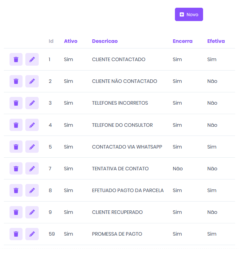Edit the CLIENTE NÃO CONTACTADO entry

(32, 81)
